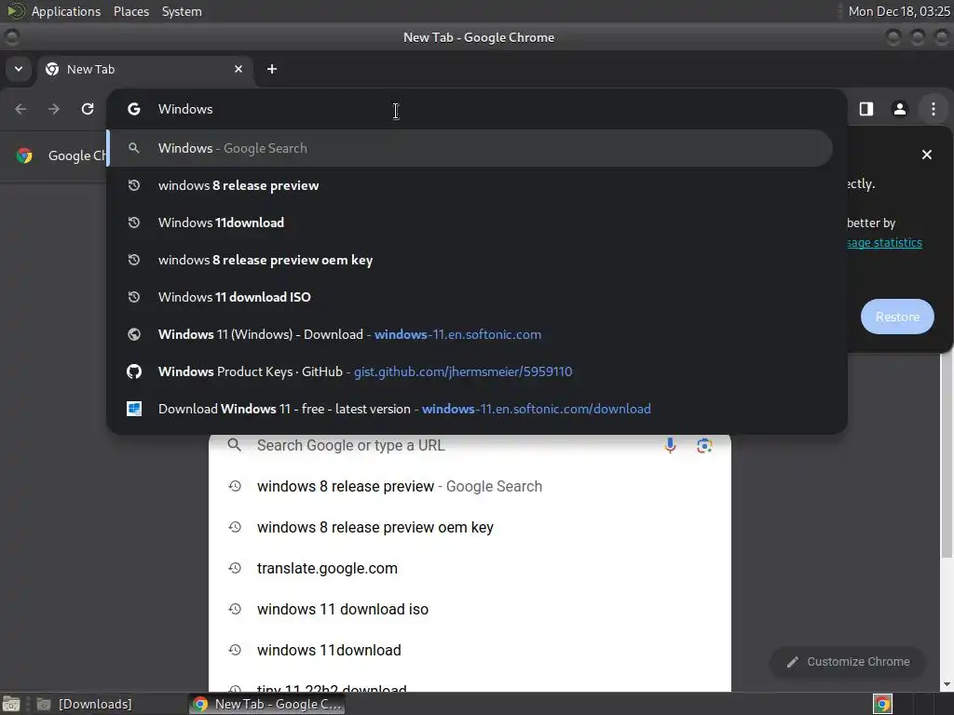Pick 'windows 11 download iso' page suggestion

pyautogui.click(x=470, y=609)
